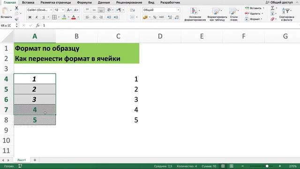Expand the font color dropdown arrow
This screenshot has height=169, width=300.
78,17
